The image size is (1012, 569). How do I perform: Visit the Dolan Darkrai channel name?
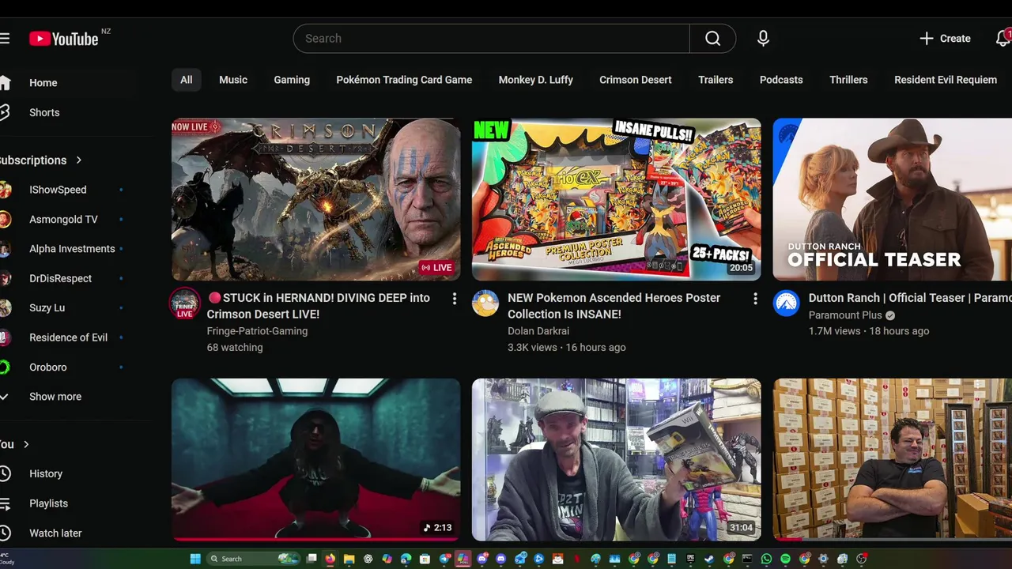tap(538, 331)
